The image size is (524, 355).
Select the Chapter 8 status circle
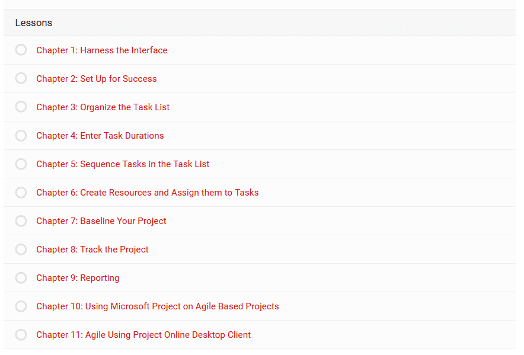coord(21,249)
